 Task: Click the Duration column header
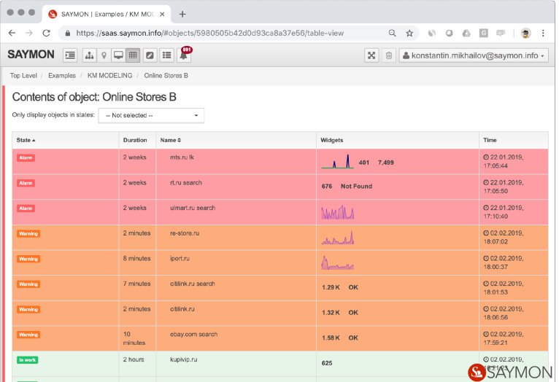point(135,140)
